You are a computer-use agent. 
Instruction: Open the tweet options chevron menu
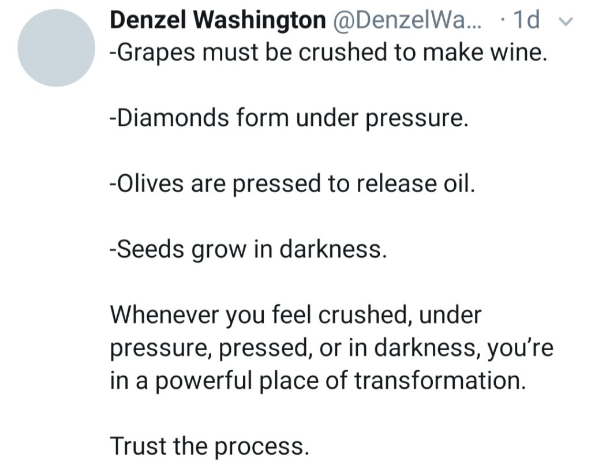point(566,21)
